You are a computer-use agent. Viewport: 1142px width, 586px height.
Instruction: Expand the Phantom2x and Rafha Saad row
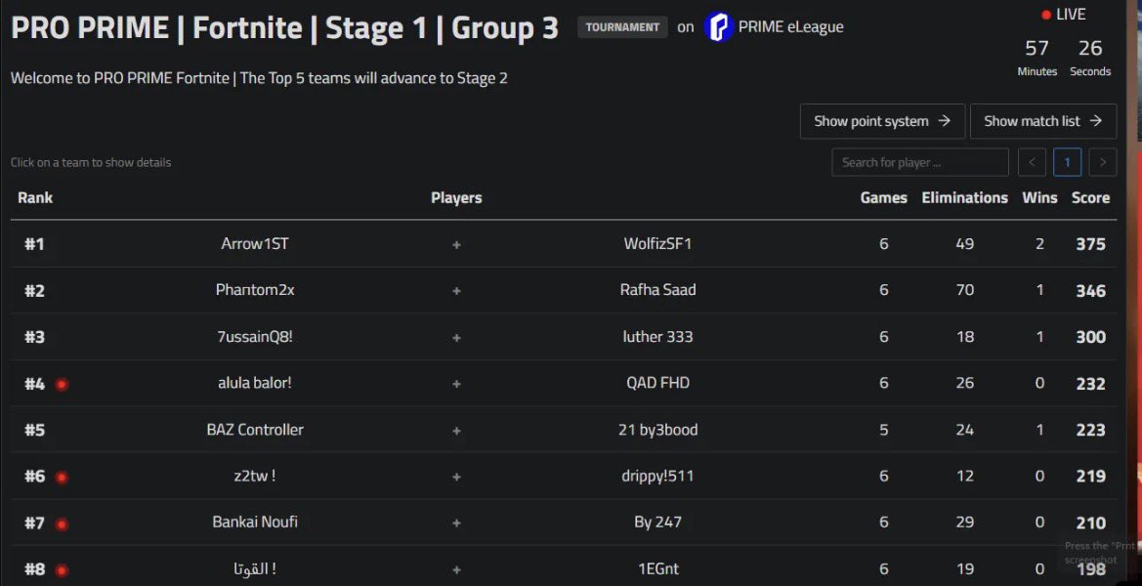(x=564, y=290)
